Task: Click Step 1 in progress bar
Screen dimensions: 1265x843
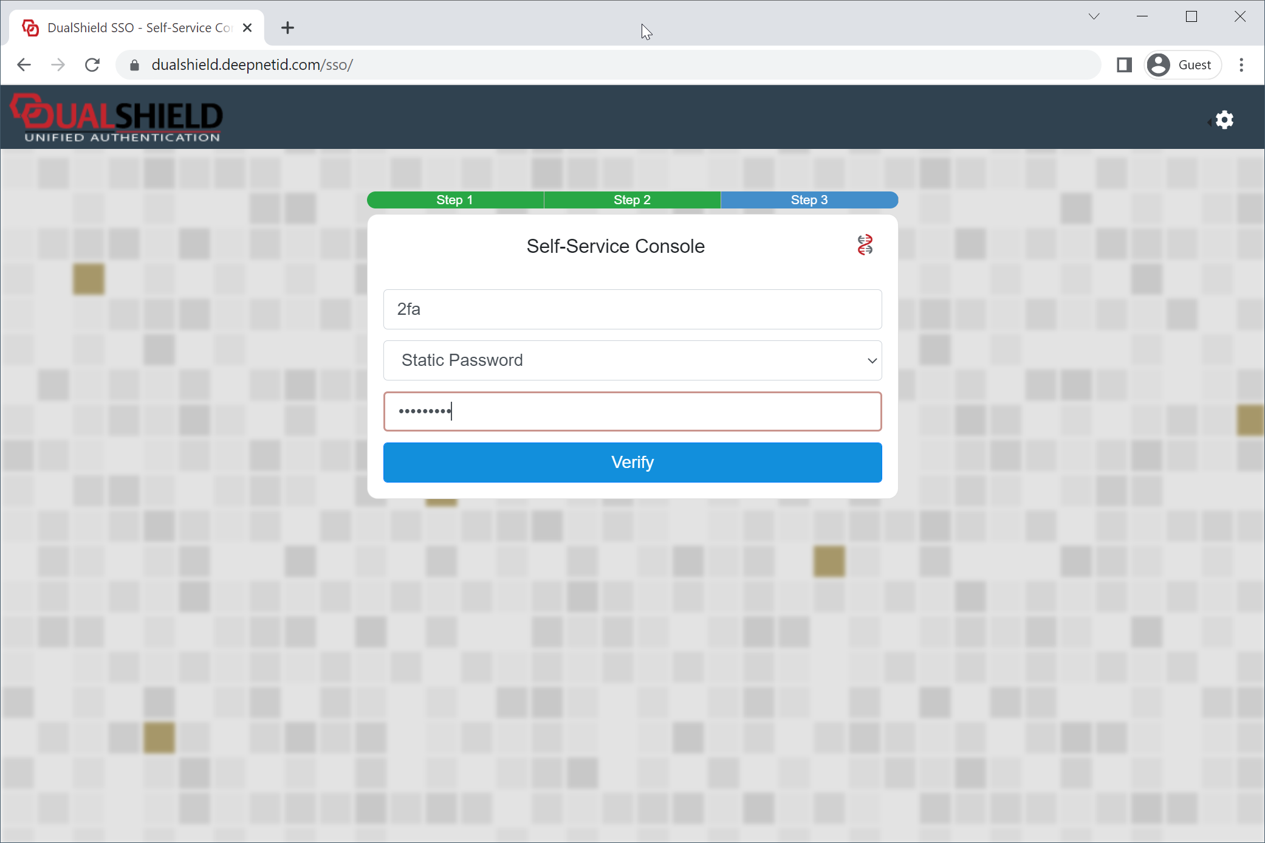Action: click(x=454, y=200)
